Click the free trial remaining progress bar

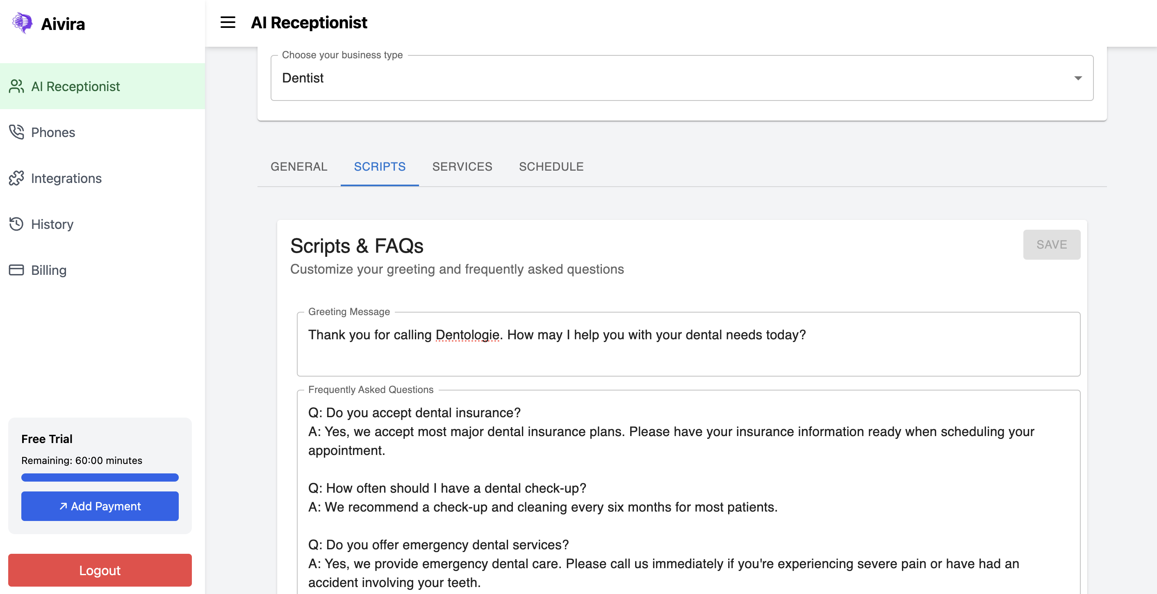[100, 477]
